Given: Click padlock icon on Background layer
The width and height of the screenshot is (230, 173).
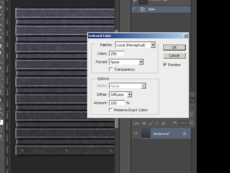Looking at the screenshot, I should pos(185,133).
